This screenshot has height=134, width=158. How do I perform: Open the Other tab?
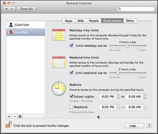coord(130,21)
